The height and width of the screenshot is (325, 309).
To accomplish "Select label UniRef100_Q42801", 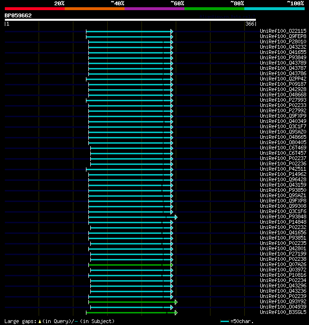I will point(283,249).
